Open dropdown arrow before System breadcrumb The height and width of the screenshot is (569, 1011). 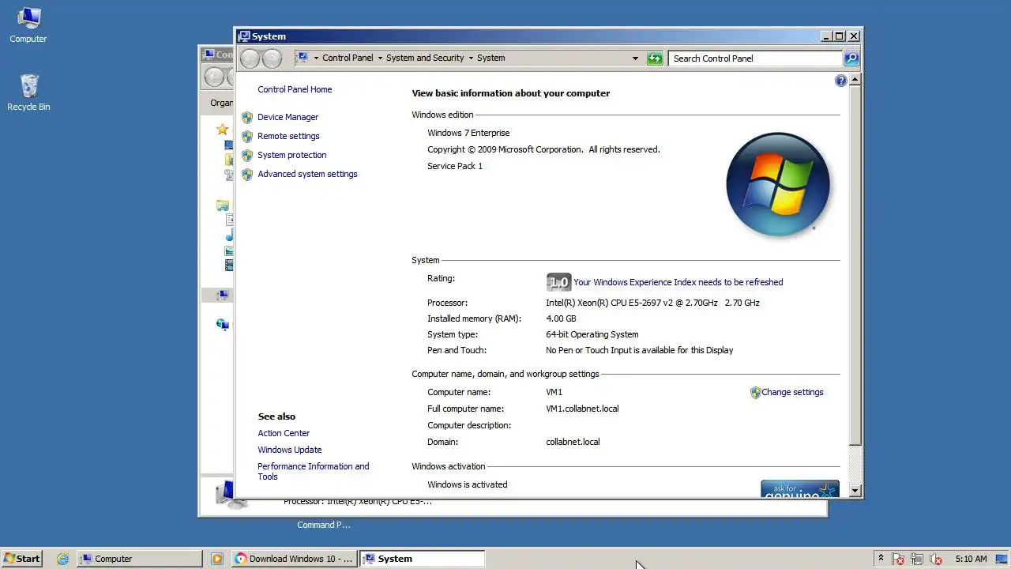coord(471,58)
